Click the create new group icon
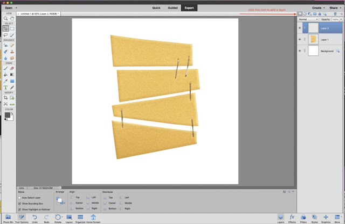Image resolution: width=345 pixels, height=224 pixels. pyautogui.click(x=305, y=14)
